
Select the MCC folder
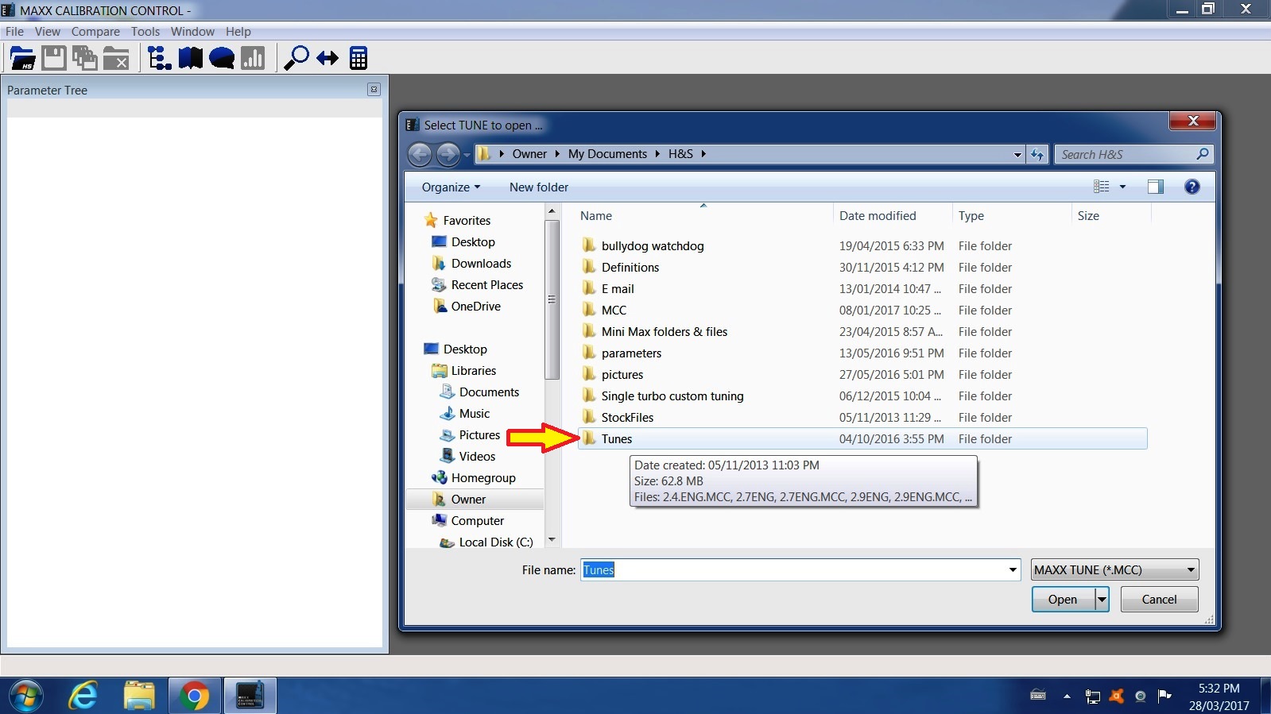pos(862,311)
